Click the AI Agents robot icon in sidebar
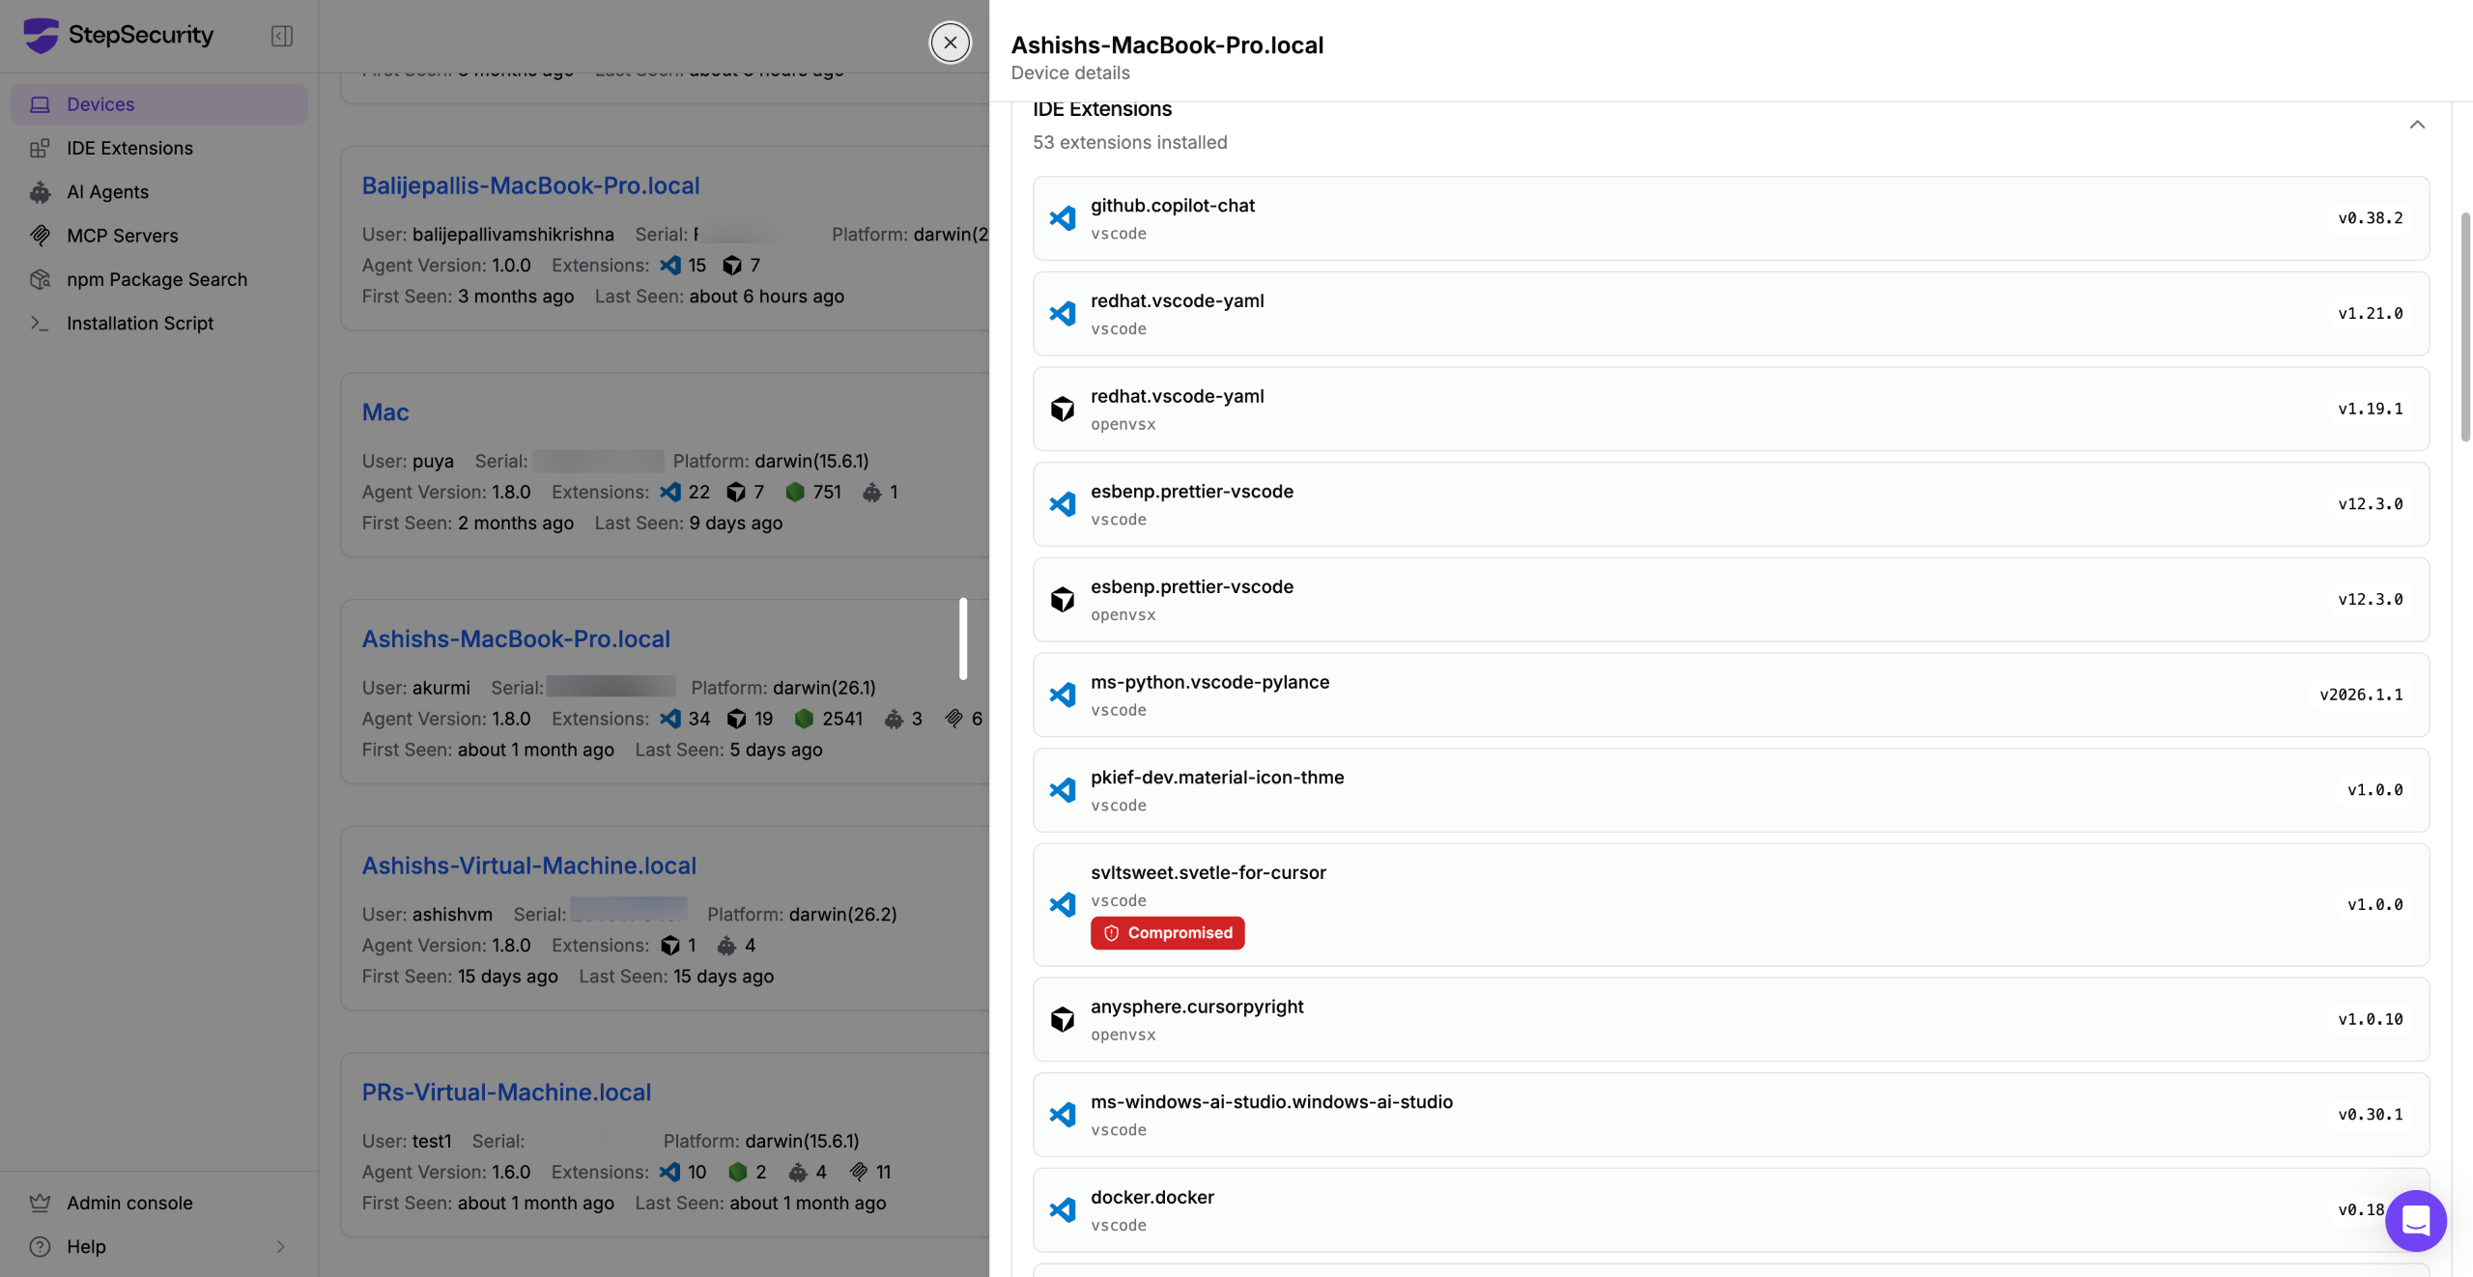This screenshot has width=2473, height=1277. [x=40, y=192]
